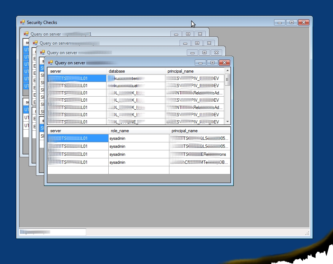Minimize the front query window
Image resolution: width=333 pixels, height=264 pixels.
click(x=201, y=63)
